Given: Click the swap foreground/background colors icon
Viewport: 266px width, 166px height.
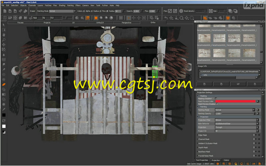Looking at the screenshot, I should pyautogui.click(x=4, y=121).
